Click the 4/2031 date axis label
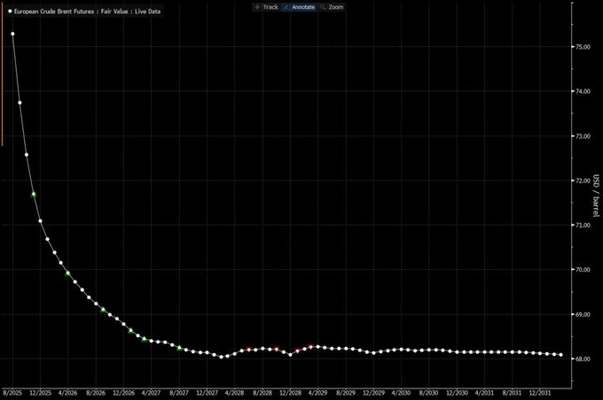This screenshot has height=400, width=603. [x=484, y=393]
